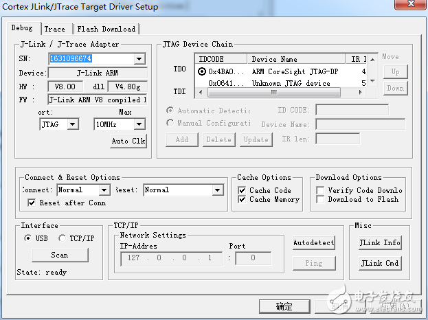Viewport: 428px width, 320px height.
Task: Open JLink Cmd
Action: [x=380, y=263]
